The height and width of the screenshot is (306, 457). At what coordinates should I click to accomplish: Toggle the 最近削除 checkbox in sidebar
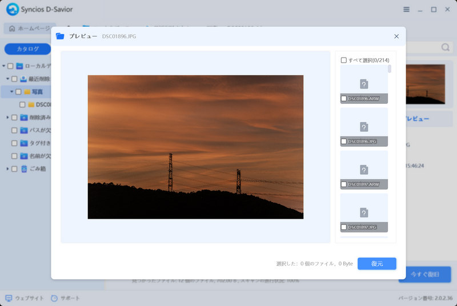(14, 79)
